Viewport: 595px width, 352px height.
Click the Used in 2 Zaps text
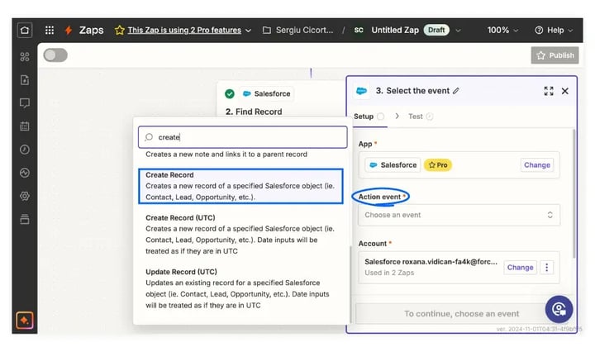click(389, 273)
